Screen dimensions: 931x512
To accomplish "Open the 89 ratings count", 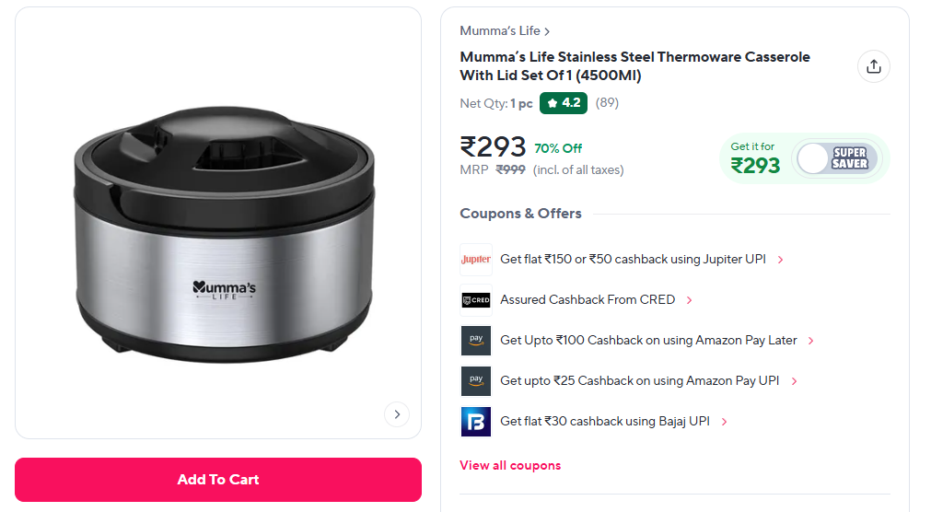I will point(607,103).
